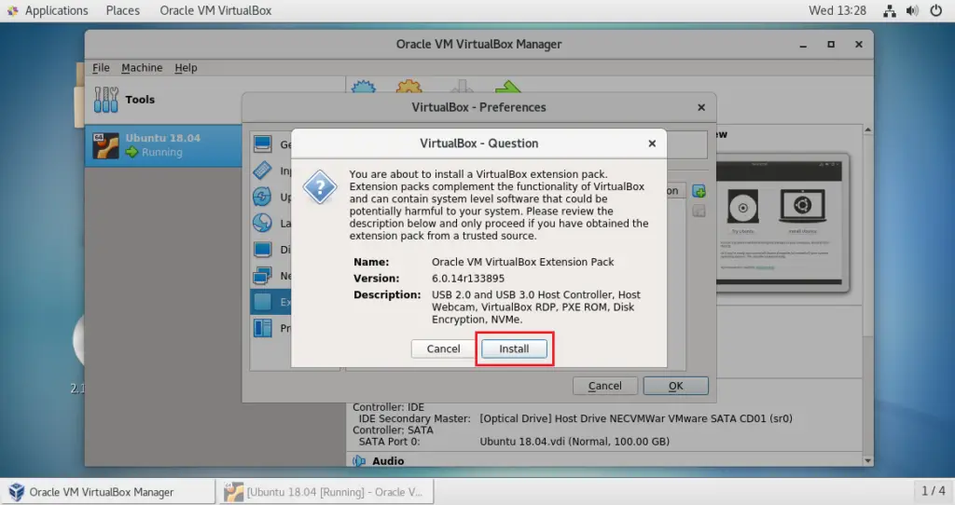Click the 'SATA Port 0:' label

(389, 442)
